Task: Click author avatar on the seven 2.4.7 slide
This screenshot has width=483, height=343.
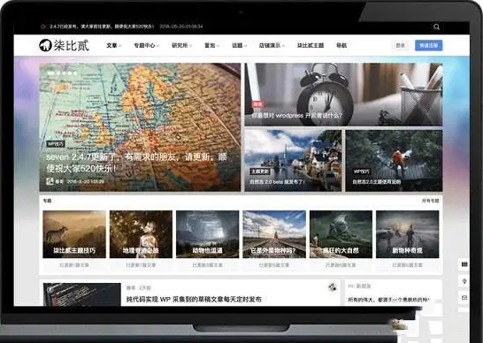Action: pyautogui.click(x=50, y=181)
